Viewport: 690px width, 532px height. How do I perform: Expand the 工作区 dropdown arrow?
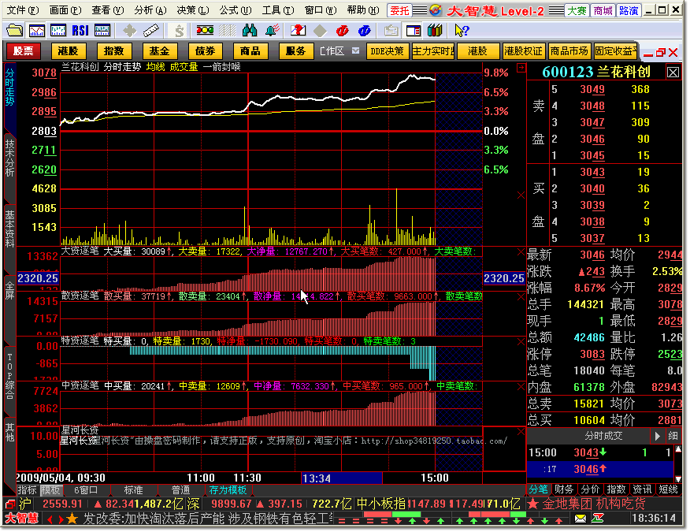point(355,51)
